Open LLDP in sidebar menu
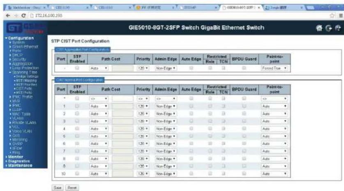This screenshot has height=191, width=344. click(17, 110)
